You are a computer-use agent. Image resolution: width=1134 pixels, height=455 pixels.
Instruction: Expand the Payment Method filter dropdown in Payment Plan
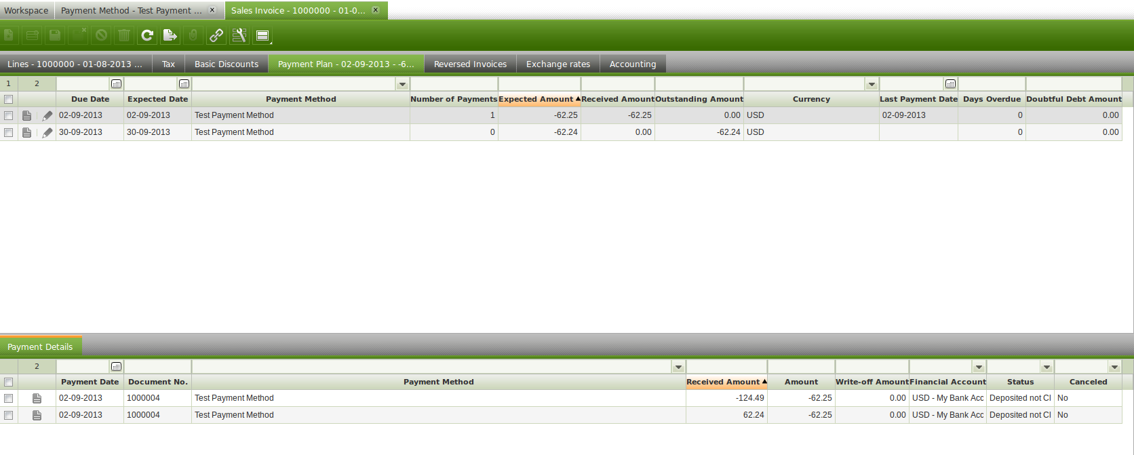tap(402, 84)
